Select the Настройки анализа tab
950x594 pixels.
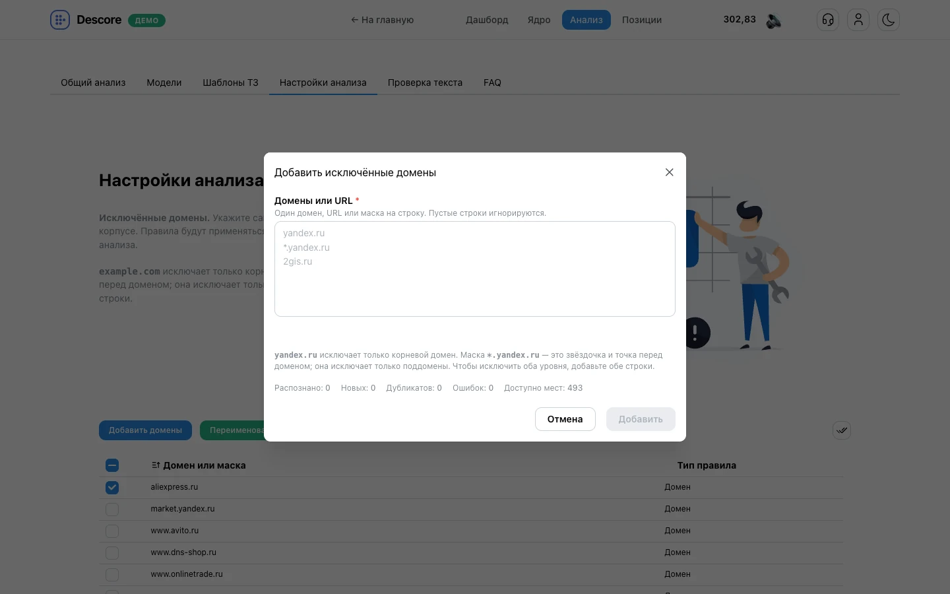pos(323,82)
